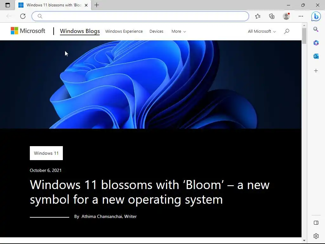Toggle sidebar visibility icon

[x=316, y=223]
